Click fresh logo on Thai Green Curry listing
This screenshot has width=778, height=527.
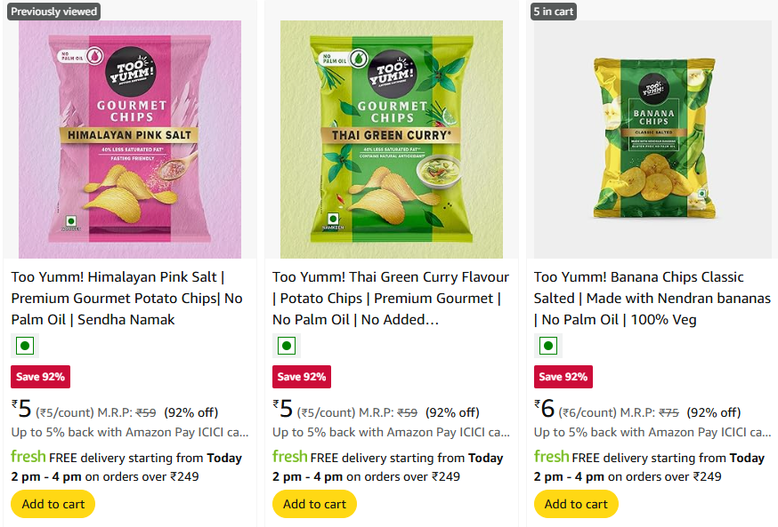coord(289,457)
